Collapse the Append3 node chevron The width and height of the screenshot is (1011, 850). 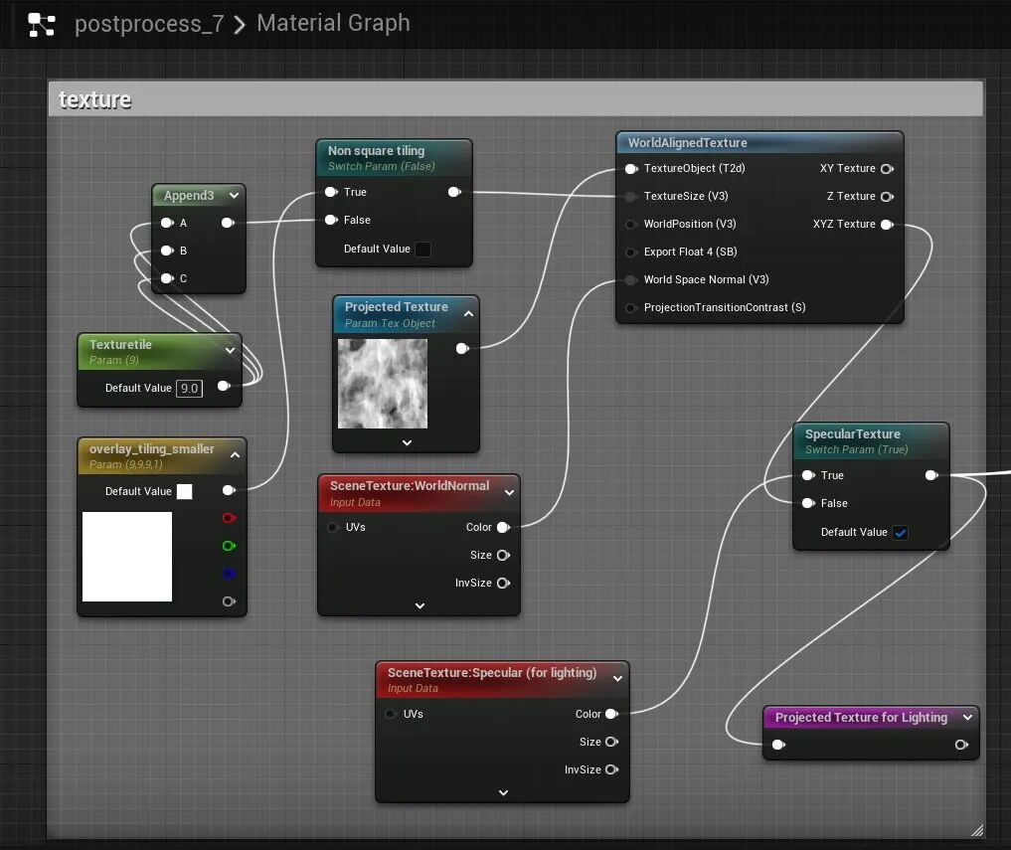pos(234,196)
